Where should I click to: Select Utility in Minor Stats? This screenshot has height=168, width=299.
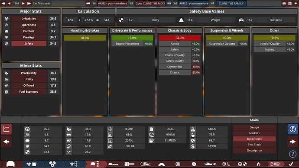[29, 79]
